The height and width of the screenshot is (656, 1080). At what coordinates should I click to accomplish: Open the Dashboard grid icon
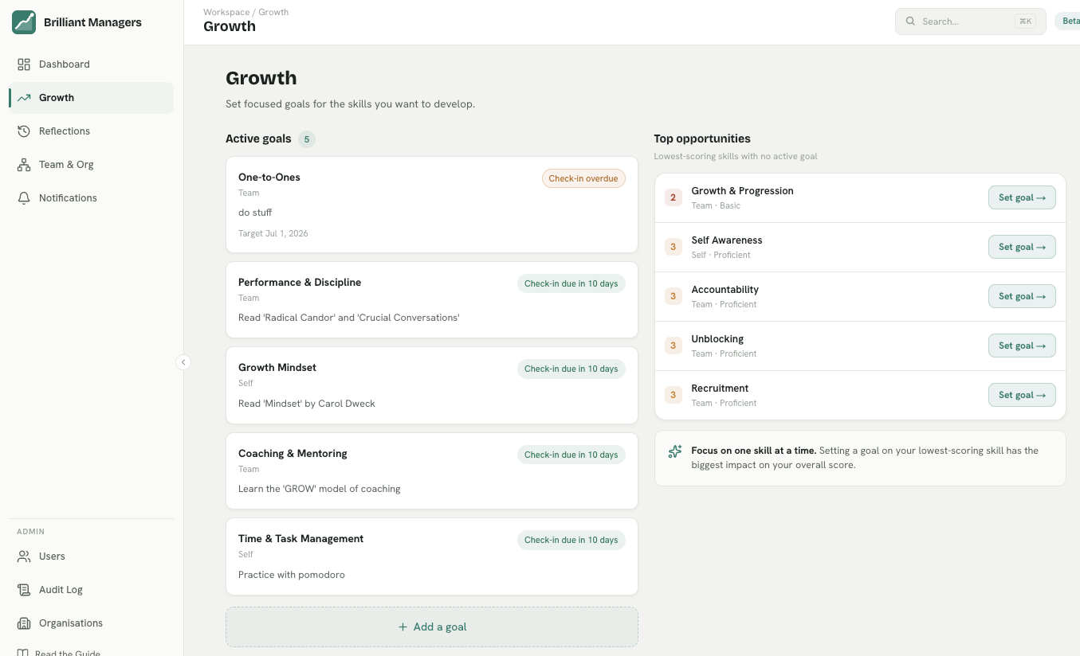pos(24,64)
